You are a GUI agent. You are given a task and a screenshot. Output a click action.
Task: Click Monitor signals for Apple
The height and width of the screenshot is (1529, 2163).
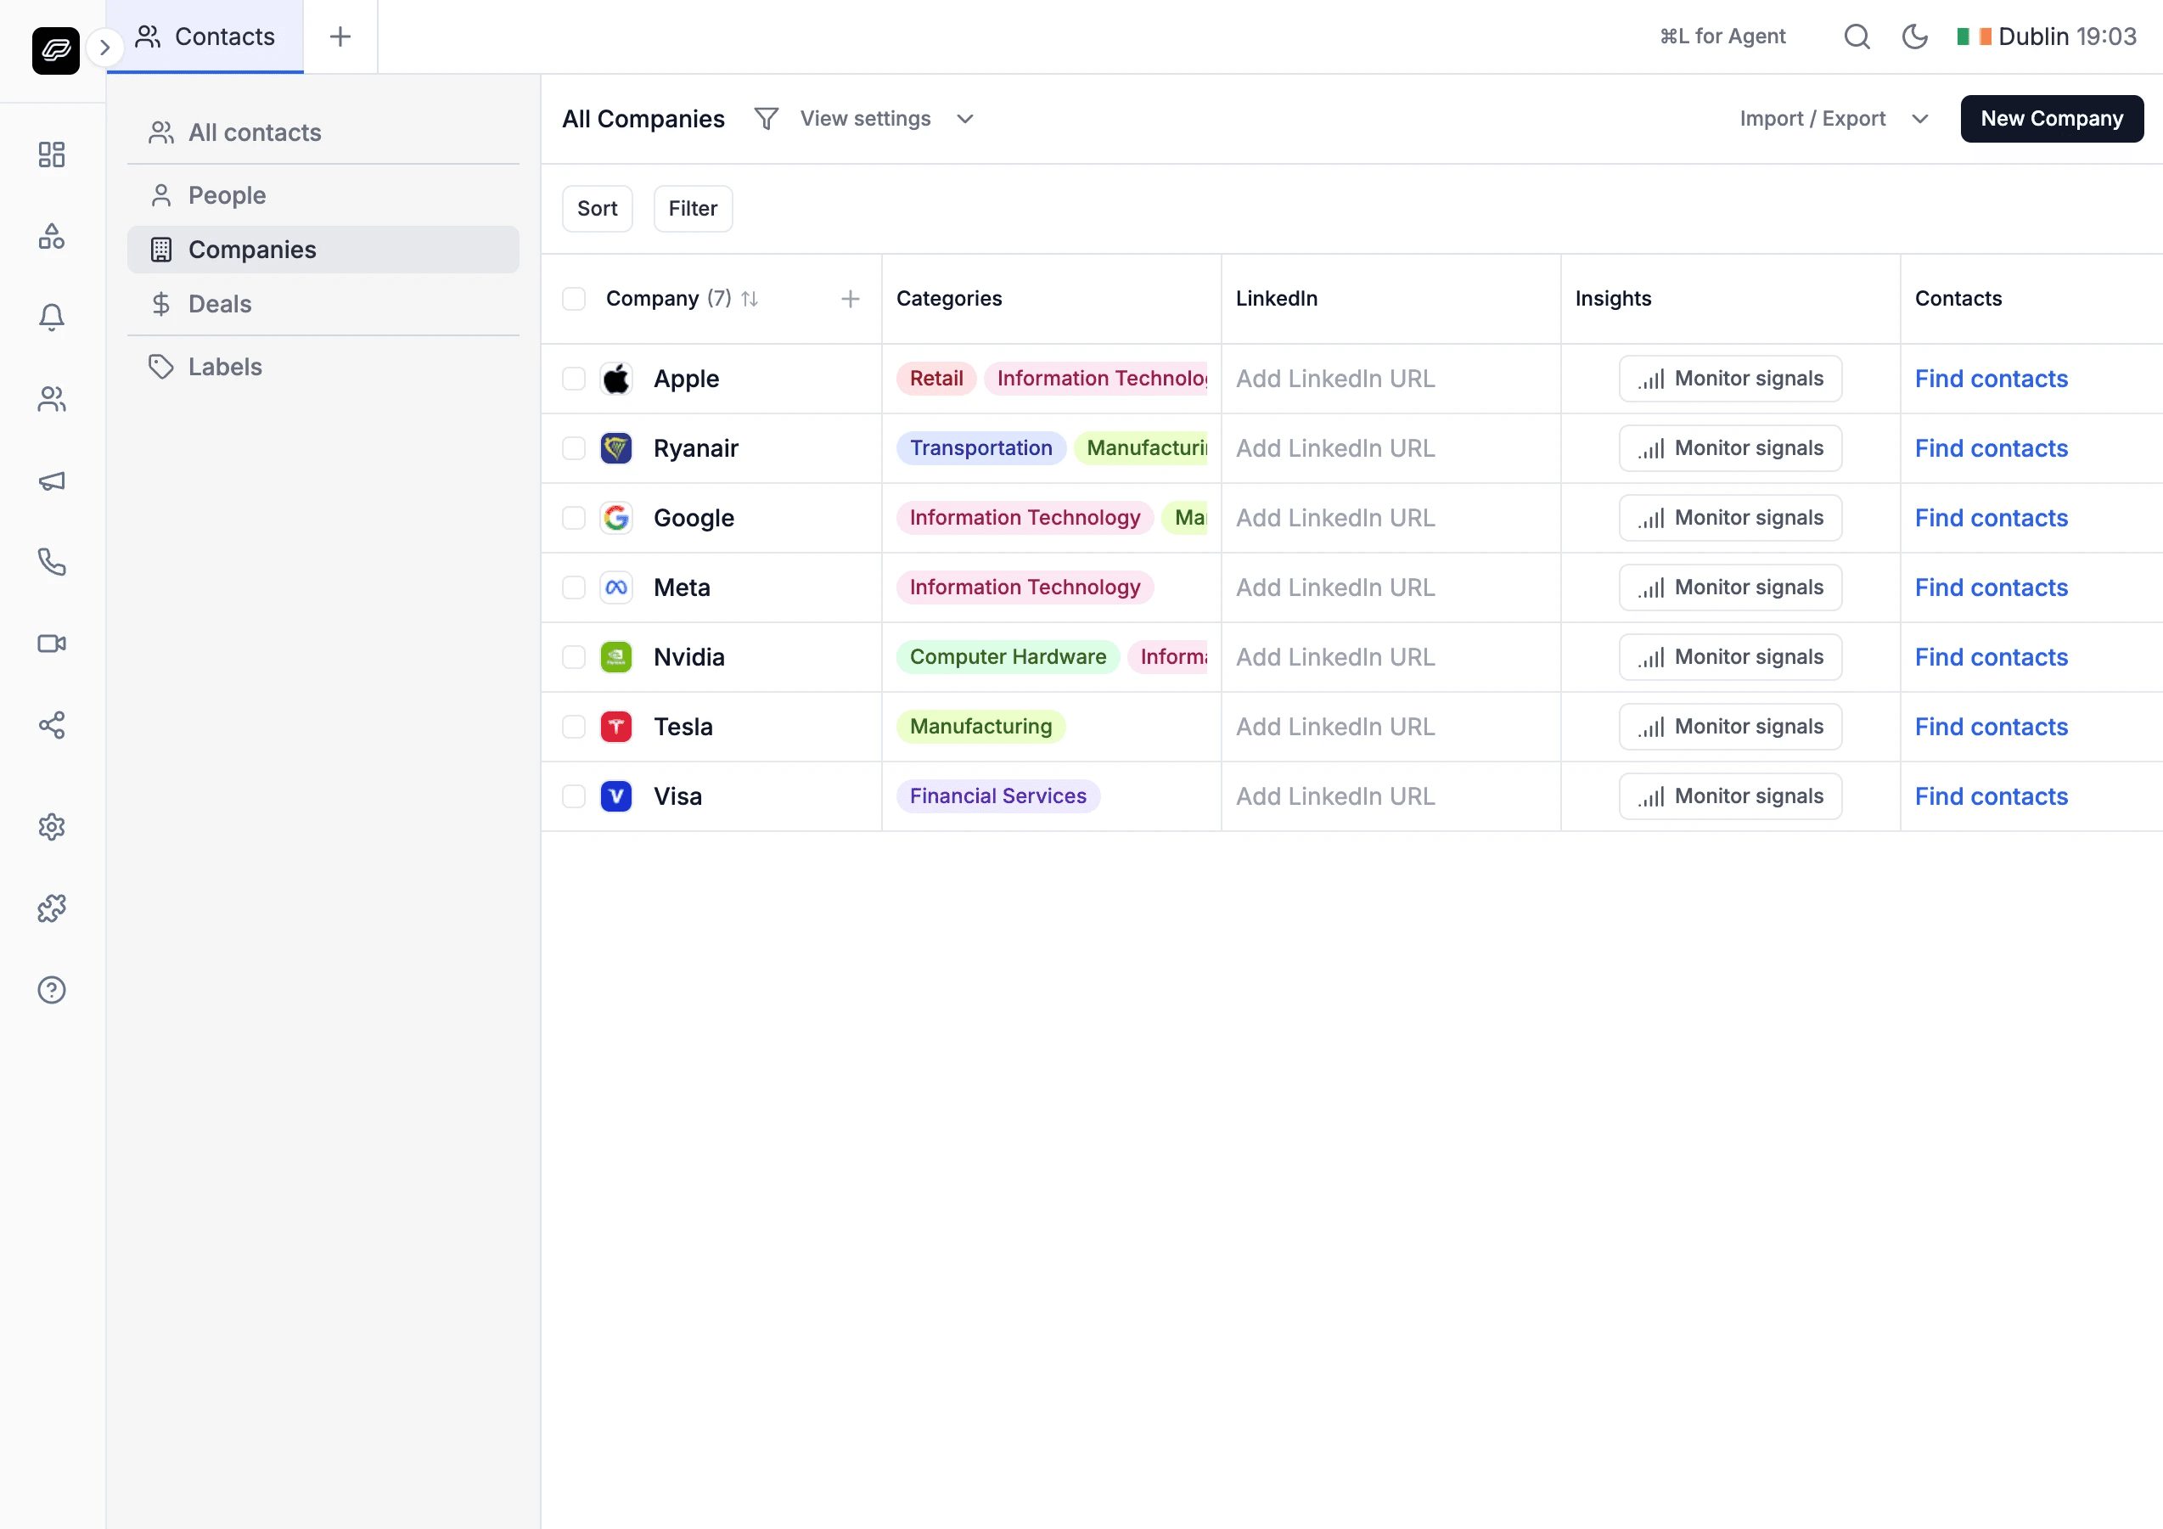(1731, 379)
